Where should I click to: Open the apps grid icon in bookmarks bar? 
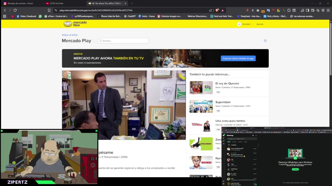point(4,16)
